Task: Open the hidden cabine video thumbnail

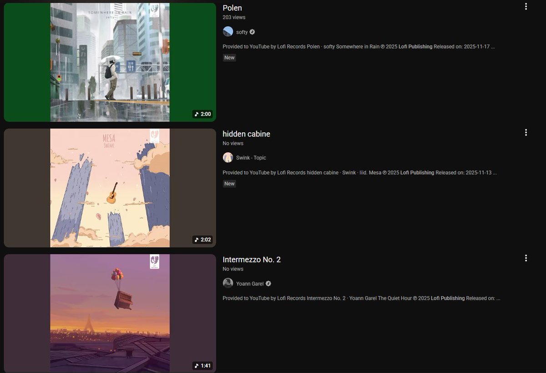Action: (110, 188)
